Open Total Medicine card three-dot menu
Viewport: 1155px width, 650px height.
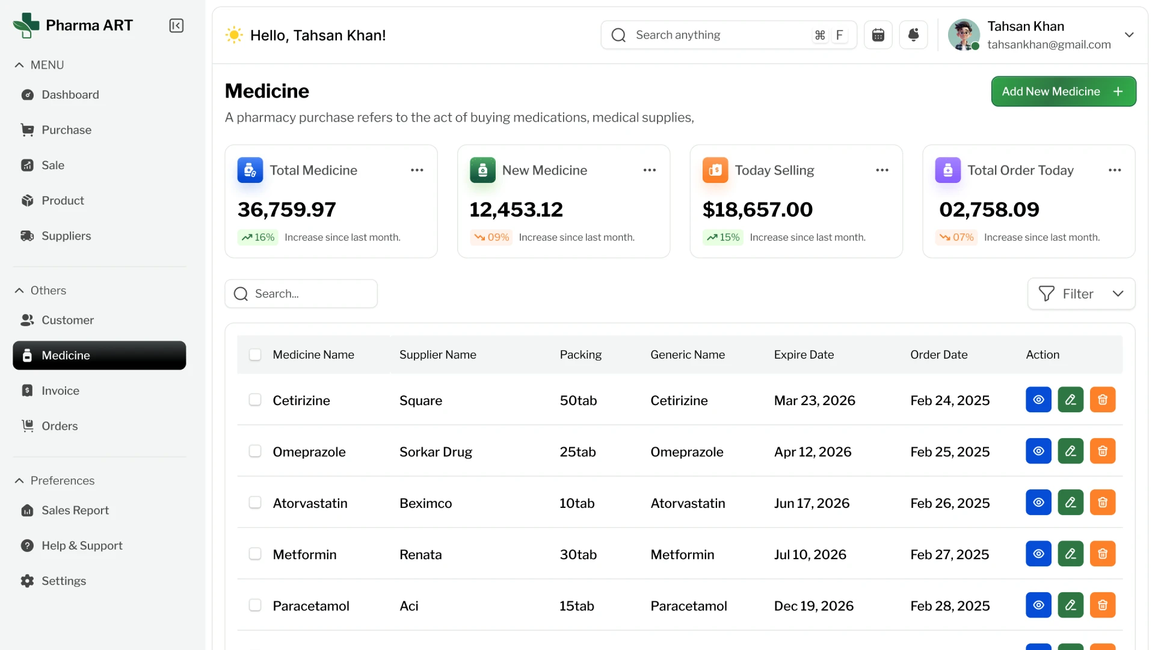pos(417,170)
